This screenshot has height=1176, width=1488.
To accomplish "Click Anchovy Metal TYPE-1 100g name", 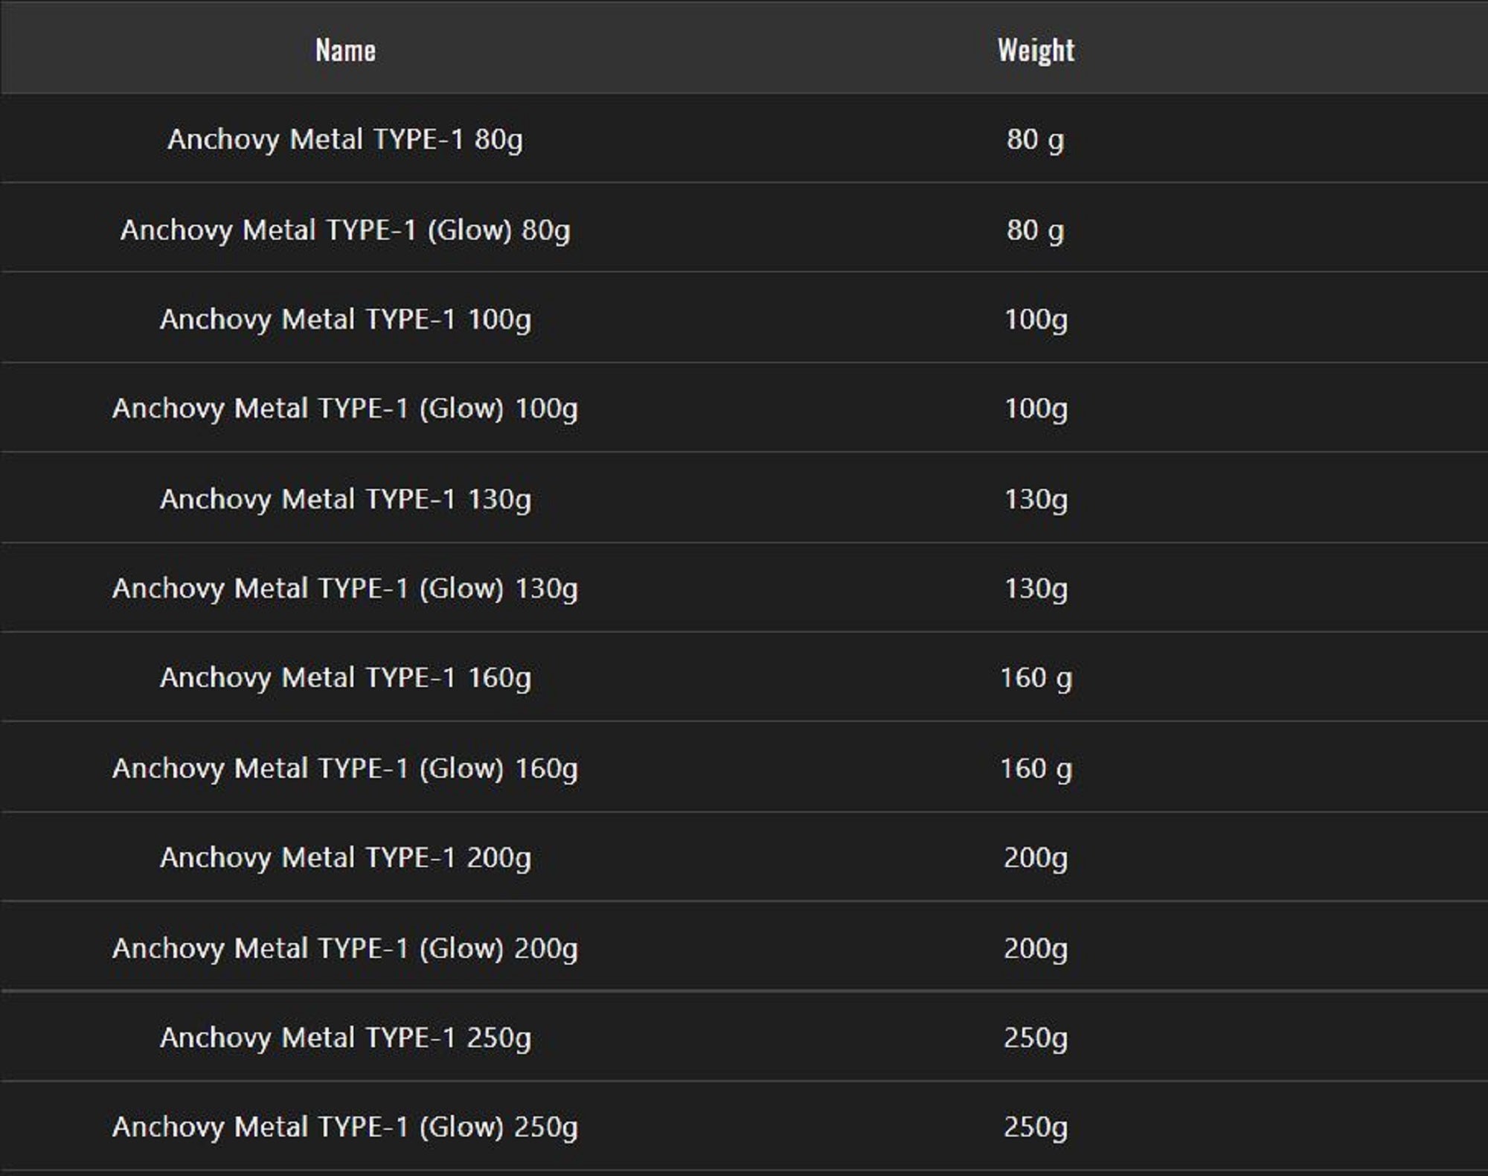I will click(345, 319).
